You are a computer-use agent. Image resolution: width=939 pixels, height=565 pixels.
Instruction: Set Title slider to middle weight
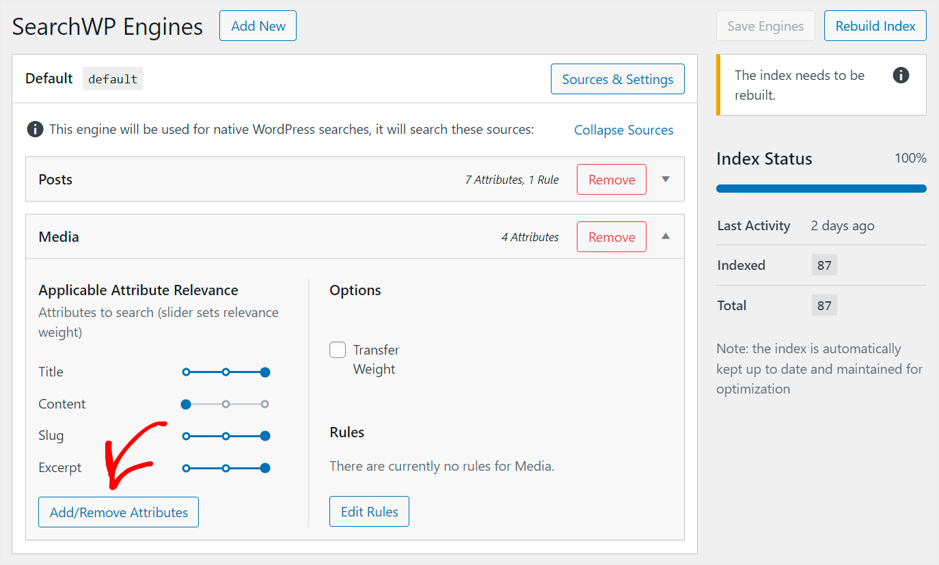click(226, 372)
